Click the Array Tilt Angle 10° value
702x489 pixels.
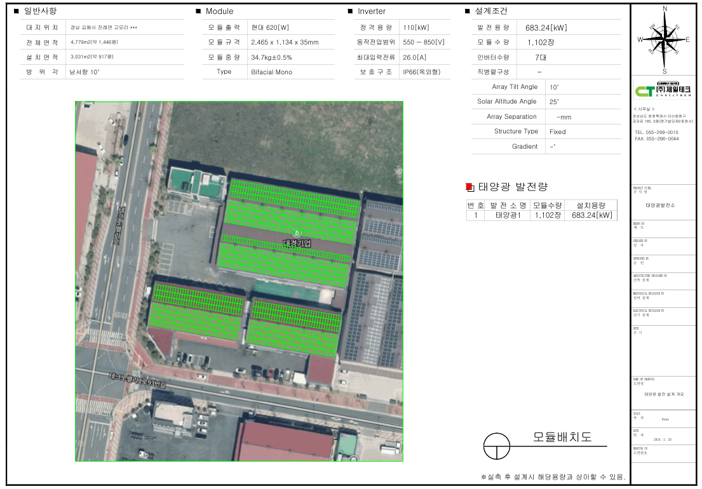554,87
